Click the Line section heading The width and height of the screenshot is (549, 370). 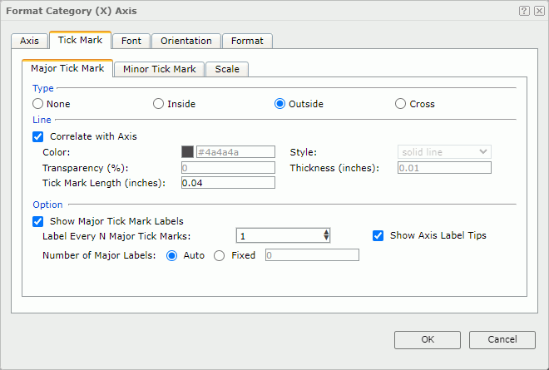click(42, 120)
